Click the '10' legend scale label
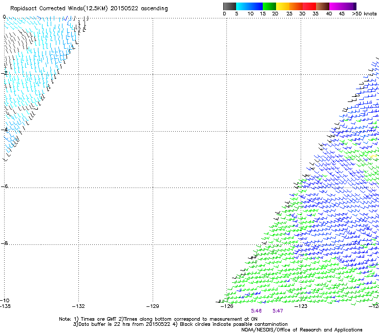 pos(250,14)
